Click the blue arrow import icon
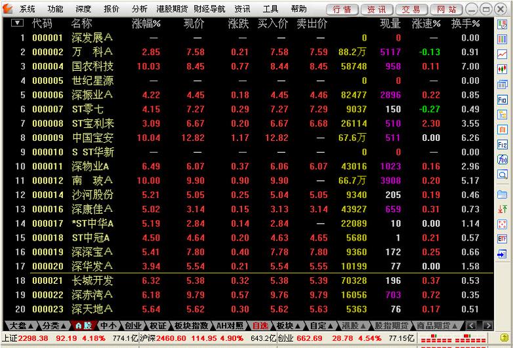This screenshot has height=348, width=513. pyautogui.click(x=503, y=254)
